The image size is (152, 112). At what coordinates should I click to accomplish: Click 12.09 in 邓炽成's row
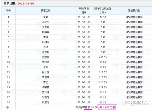103,62
